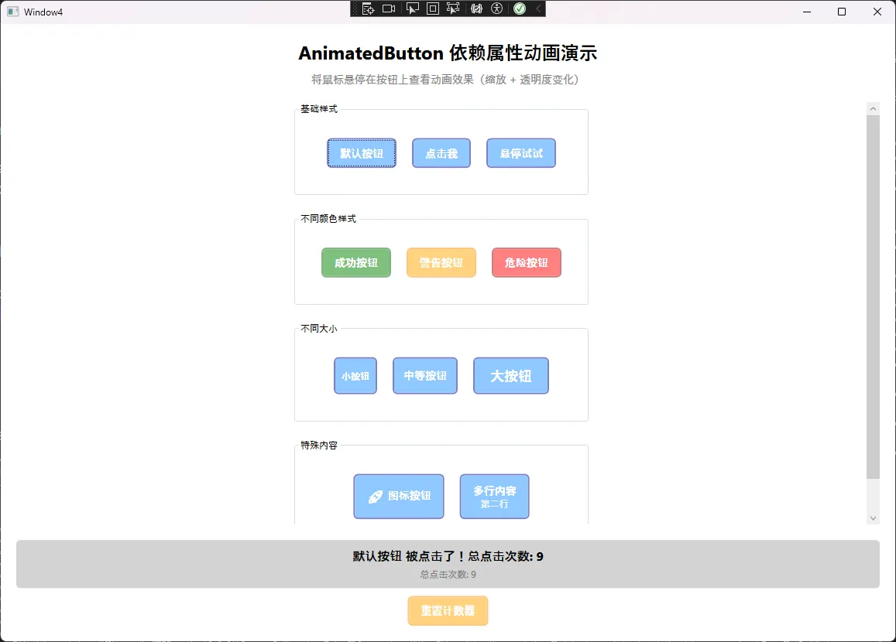Click the green checkmark status icon
This screenshot has height=642, width=896.
[x=520, y=9]
